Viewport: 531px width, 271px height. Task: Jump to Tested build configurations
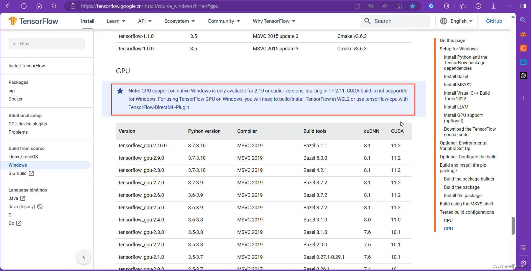pos(467,212)
